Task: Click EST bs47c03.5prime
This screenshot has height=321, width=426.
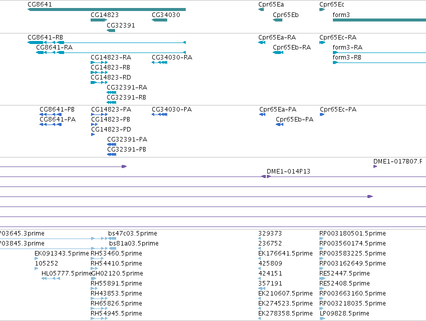Action: [x=112, y=238]
